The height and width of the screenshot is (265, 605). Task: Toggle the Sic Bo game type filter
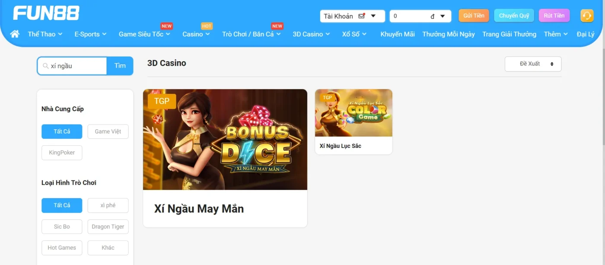pos(62,227)
